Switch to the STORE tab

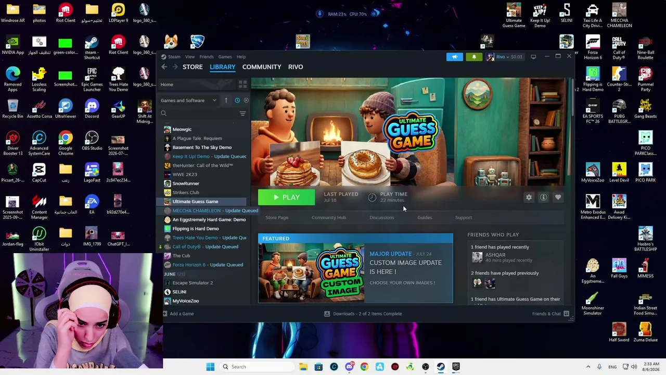(x=193, y=67)
